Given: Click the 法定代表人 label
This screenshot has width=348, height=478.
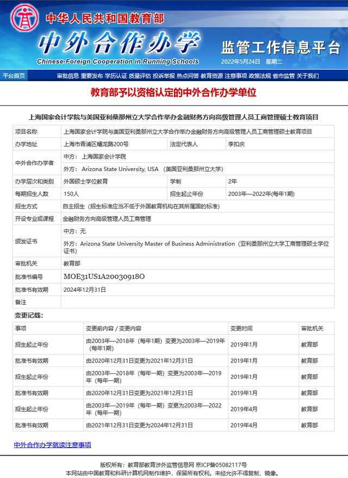Looking at the screenshot, I should tap(184, 144).
